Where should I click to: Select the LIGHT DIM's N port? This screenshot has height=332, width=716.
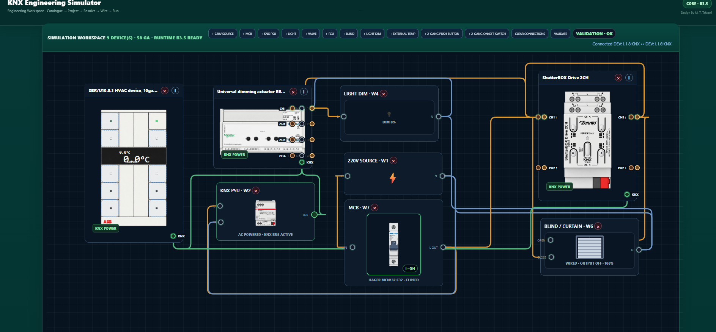439,117
